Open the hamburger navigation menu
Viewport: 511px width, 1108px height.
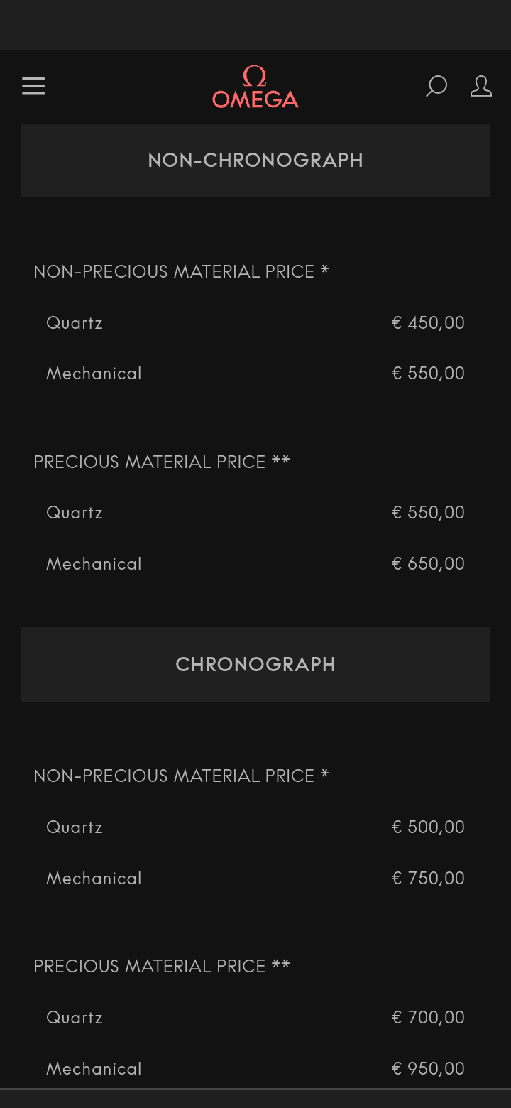click(x=33, y=87)
